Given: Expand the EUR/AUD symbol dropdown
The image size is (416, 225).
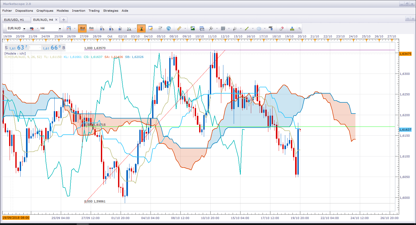Looking at the screenshot, I should coord(24,29).
